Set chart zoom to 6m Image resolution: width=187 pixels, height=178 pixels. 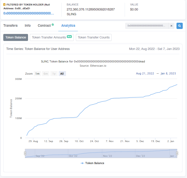46,74
